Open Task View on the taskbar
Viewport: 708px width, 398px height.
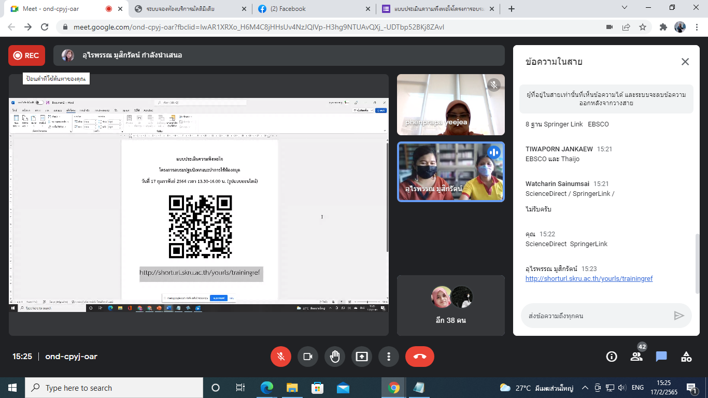240,388
